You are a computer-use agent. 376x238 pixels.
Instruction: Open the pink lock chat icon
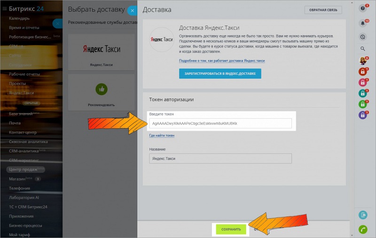tap(363, 83)
